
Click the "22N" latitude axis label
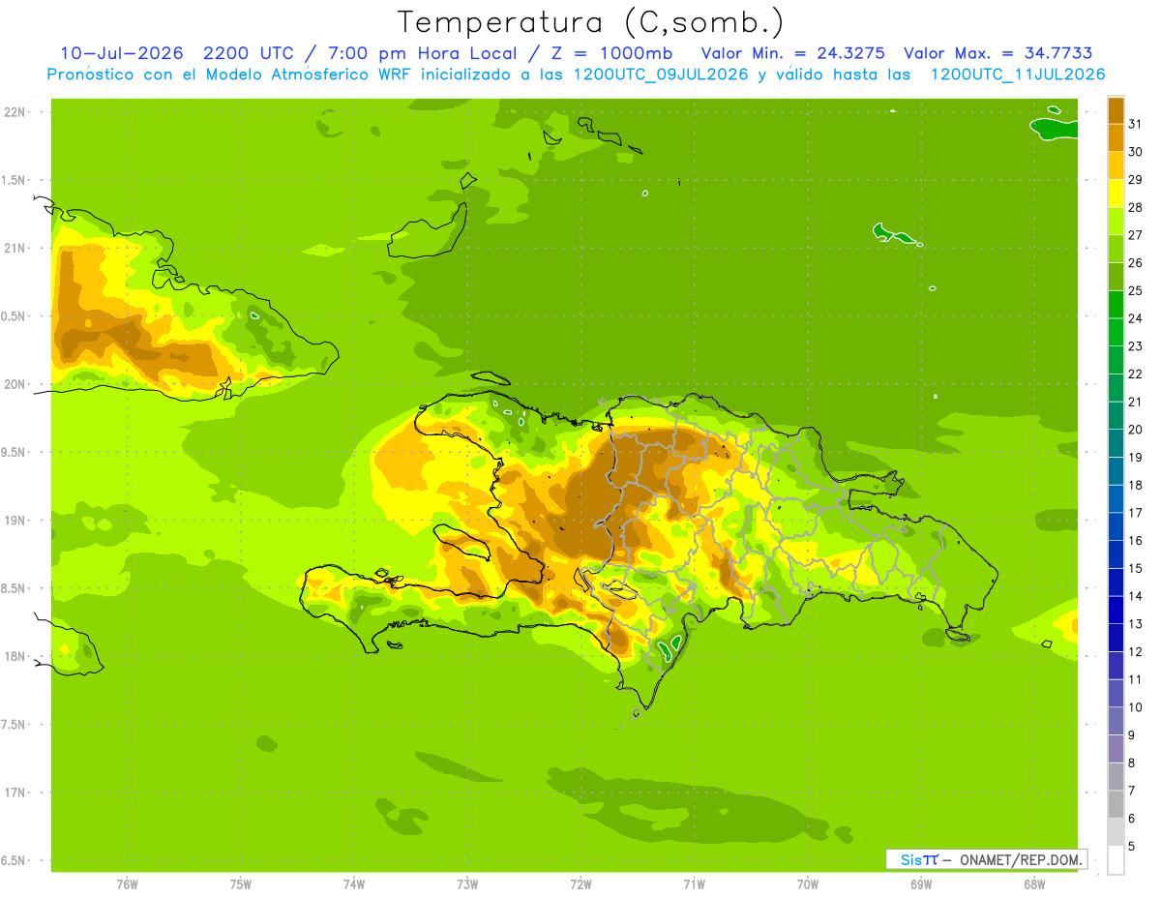[x=15, y=112]
